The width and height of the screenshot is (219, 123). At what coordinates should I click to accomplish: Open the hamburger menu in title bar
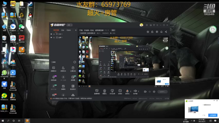click(157, 25)
